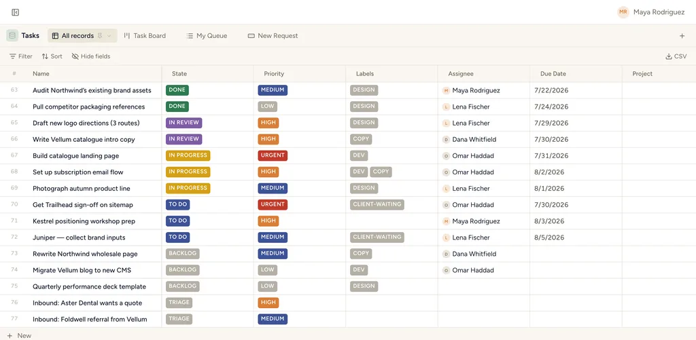Click the pin icon on All records

100,35
